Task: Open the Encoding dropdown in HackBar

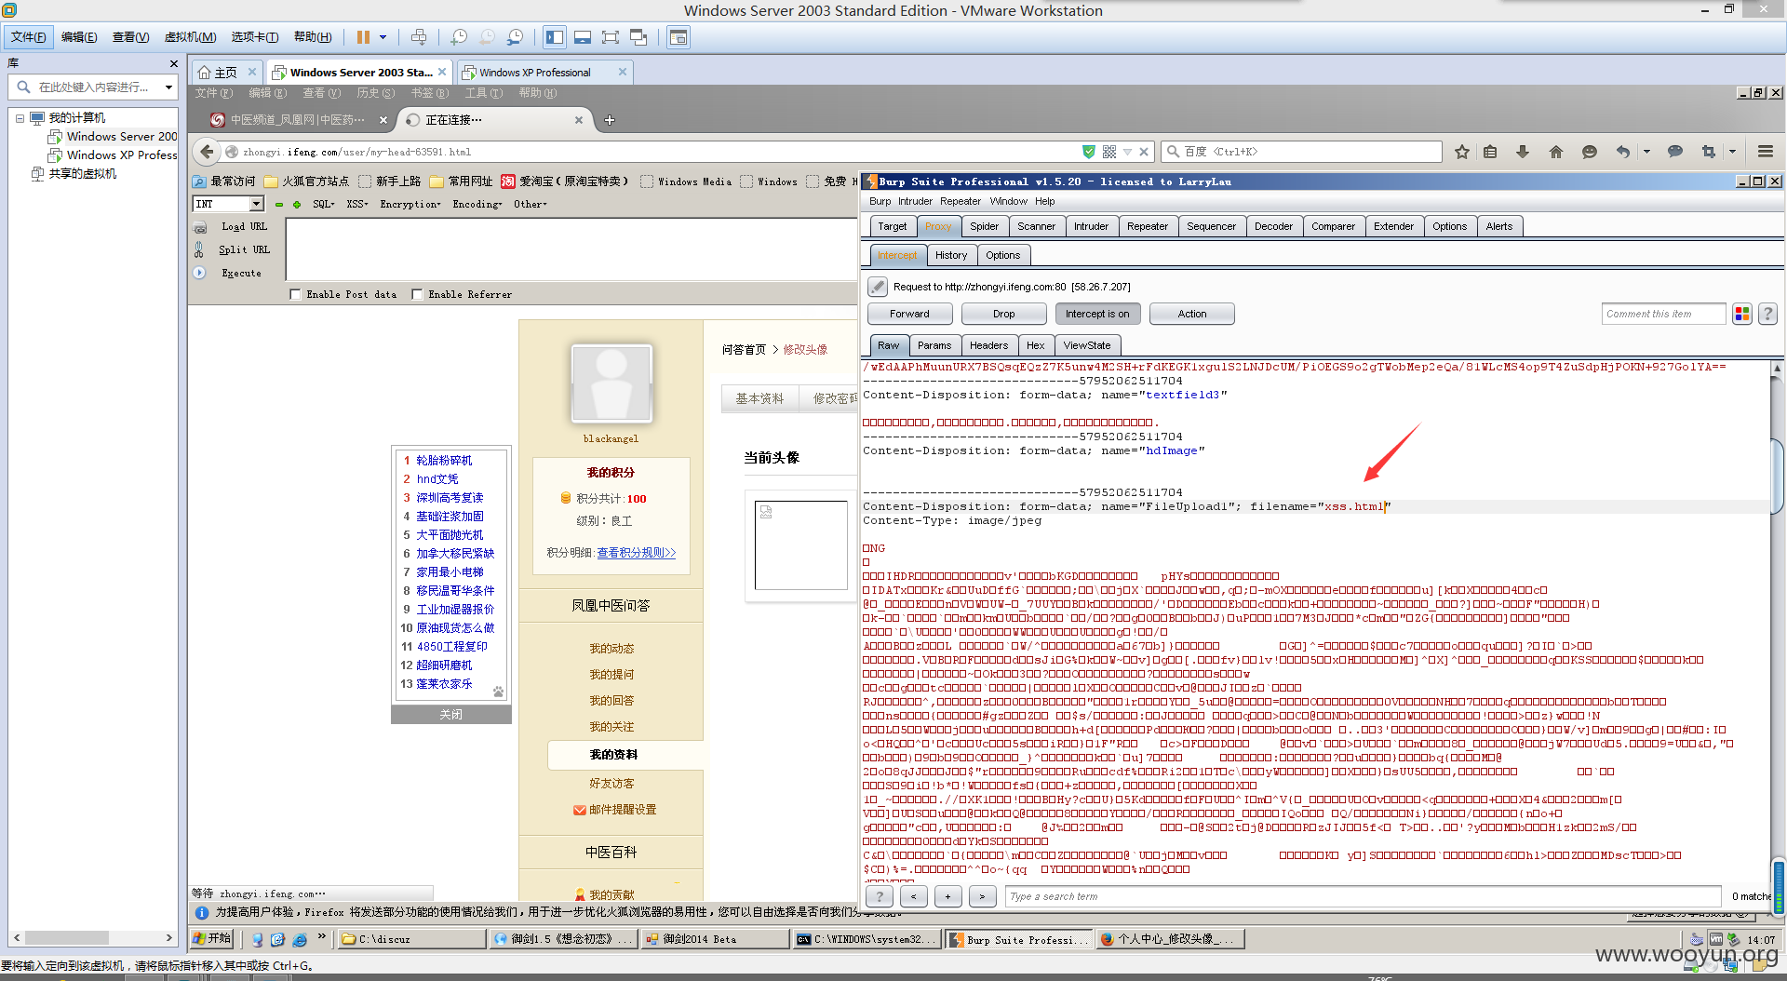Action: pyautogui.click(x=477, y=205)
